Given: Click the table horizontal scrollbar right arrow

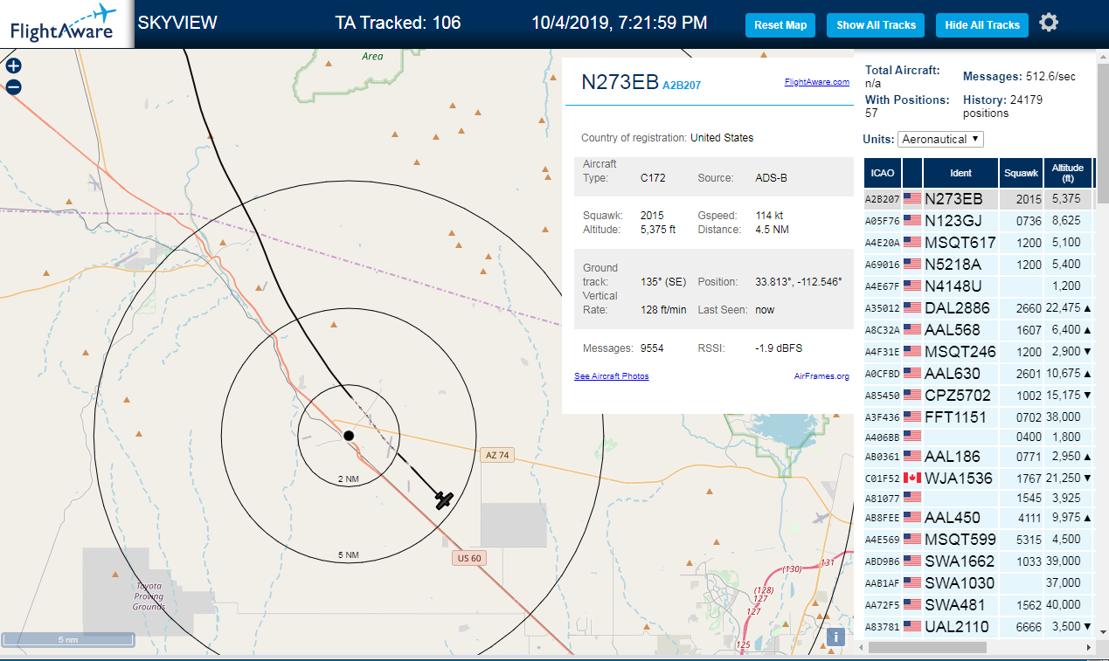Looking at the screenshot, I should (1088, 648).
